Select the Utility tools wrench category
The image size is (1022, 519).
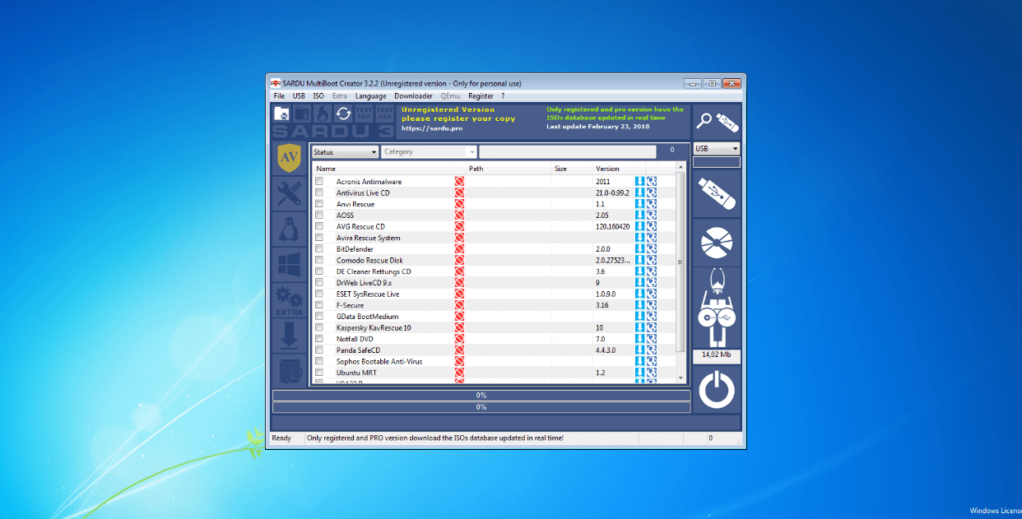click(289, 194)
